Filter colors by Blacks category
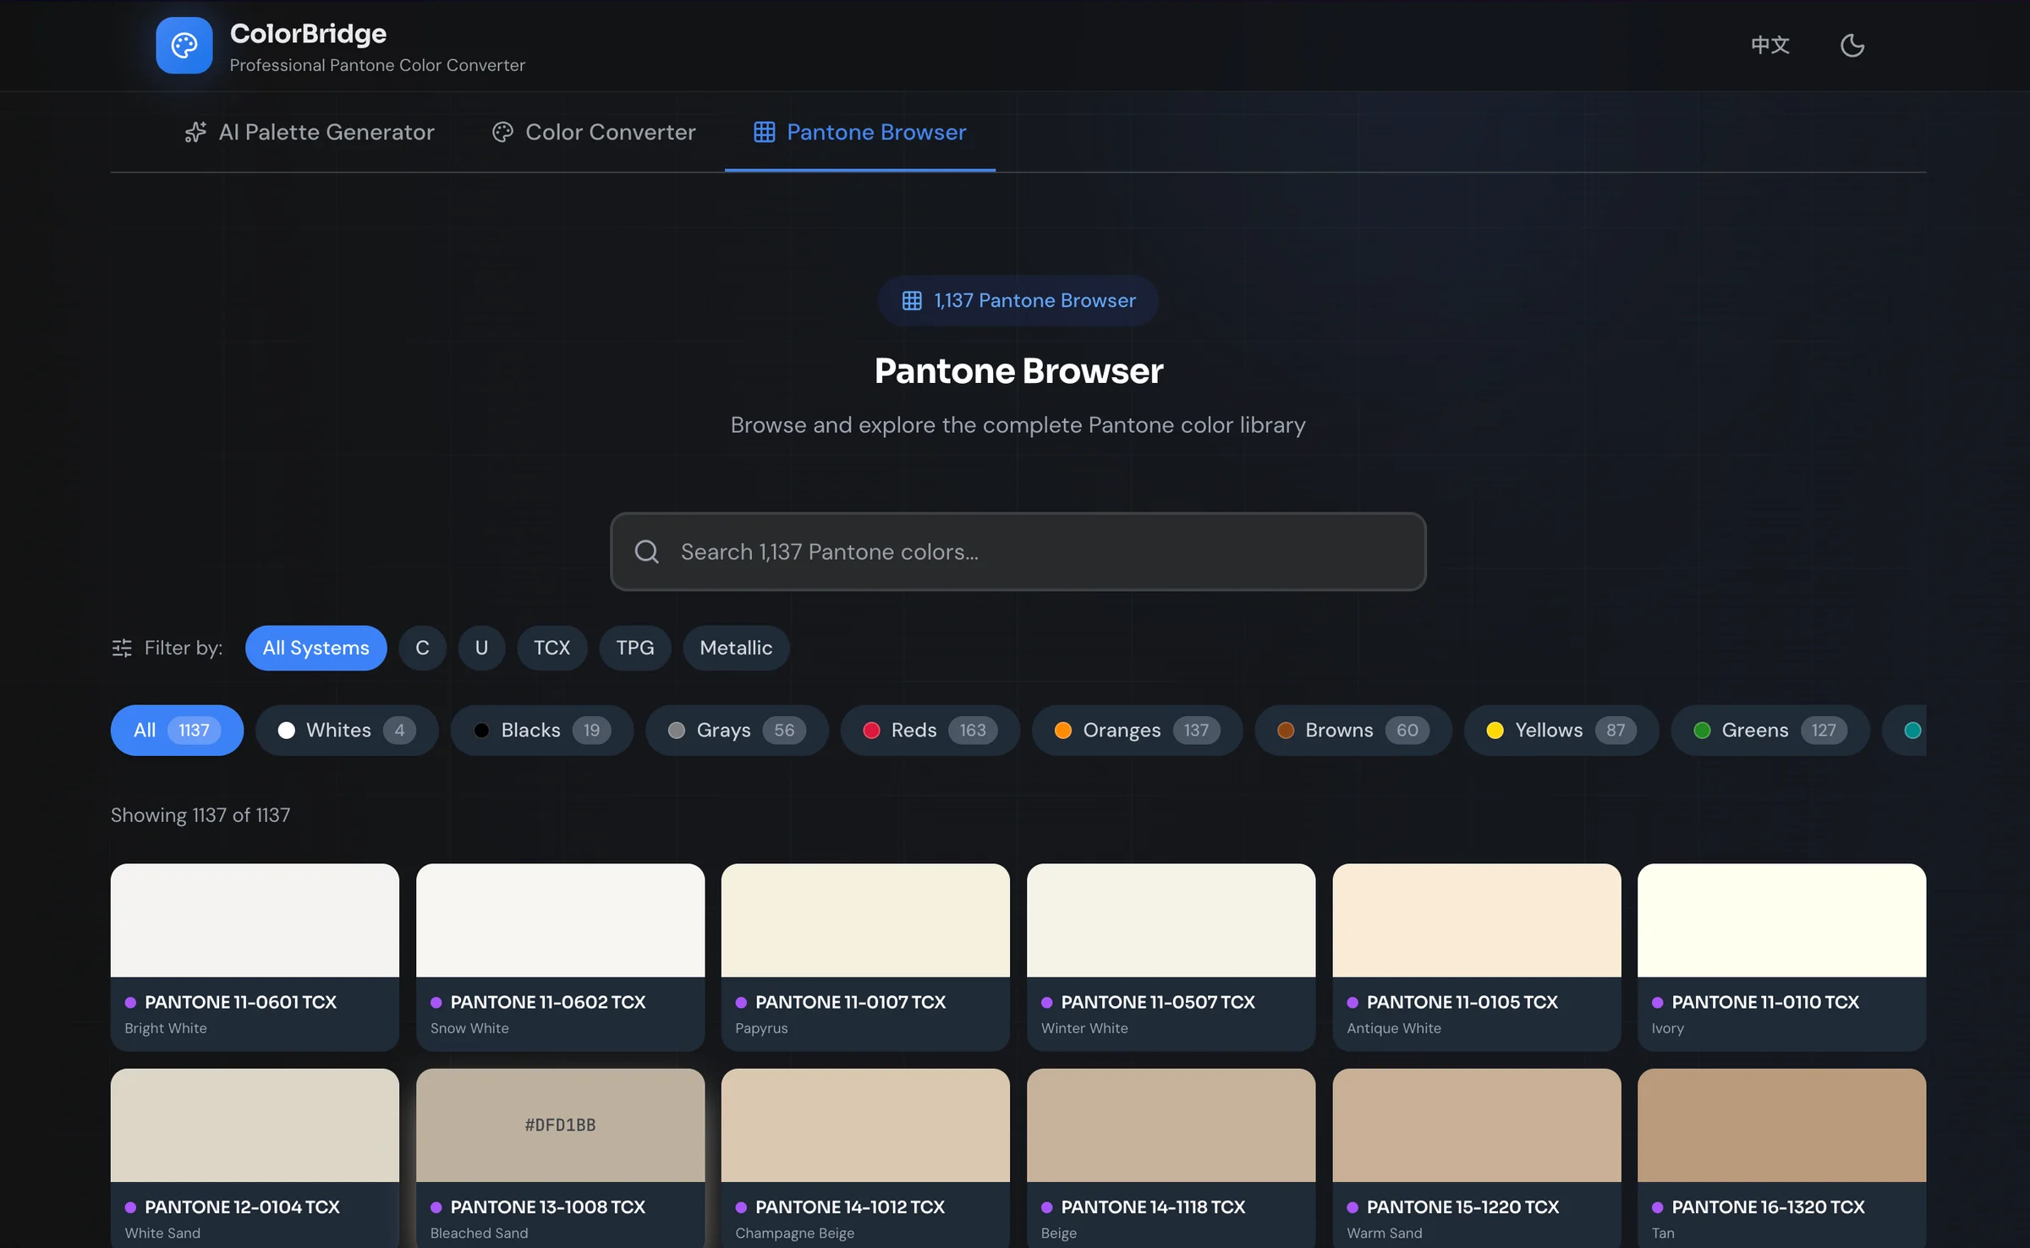2030x1248 pixels. coord(542,730)
